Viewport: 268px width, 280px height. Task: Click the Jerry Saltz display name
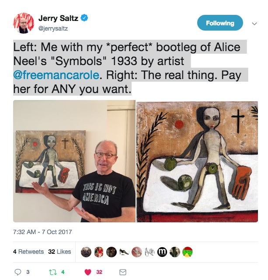(x=58, y=18)
